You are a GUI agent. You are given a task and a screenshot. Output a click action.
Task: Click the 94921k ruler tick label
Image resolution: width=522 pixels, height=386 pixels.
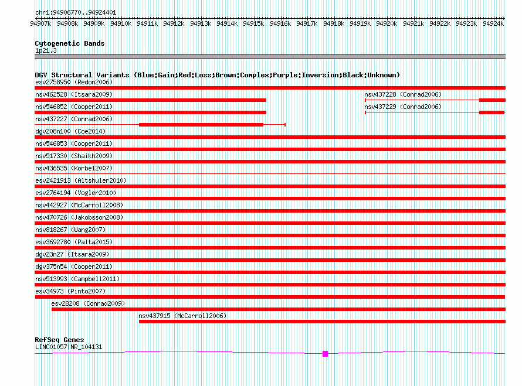(413, 23)
